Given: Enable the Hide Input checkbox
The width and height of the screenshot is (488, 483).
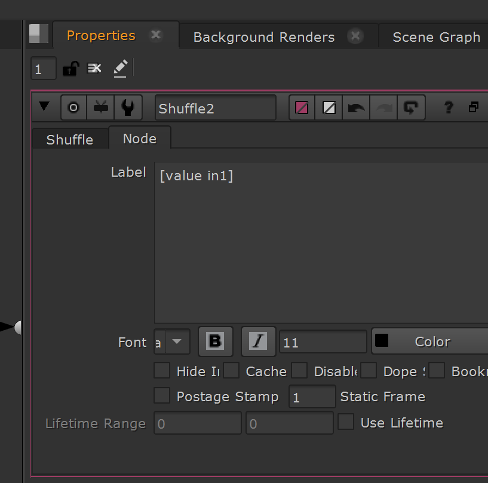Looking at the screenshot, I should [162, 370].
